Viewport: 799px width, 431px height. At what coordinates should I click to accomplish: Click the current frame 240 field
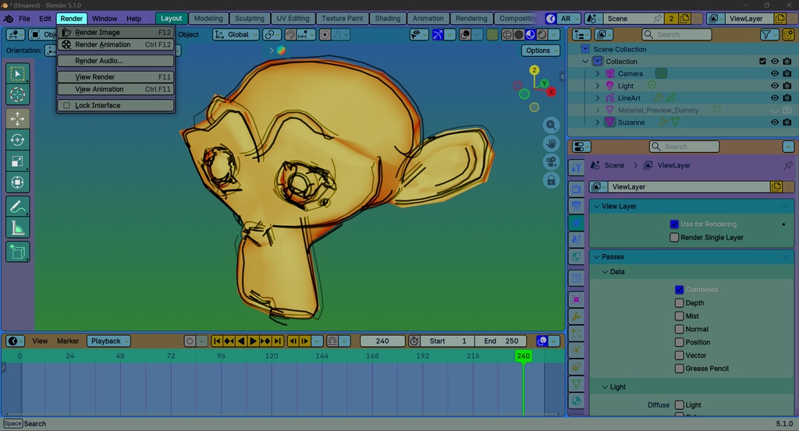[x=382, y=341]
